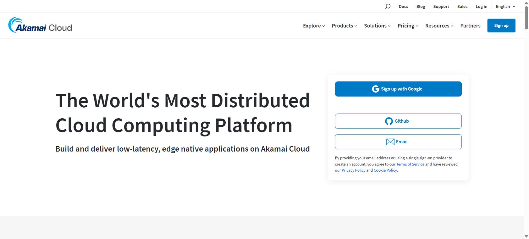The width and height of the screenshot is (529, 239).
Task: Click the scrollbar up arrow
Action: pyautogui.click(x=526, y=3)
